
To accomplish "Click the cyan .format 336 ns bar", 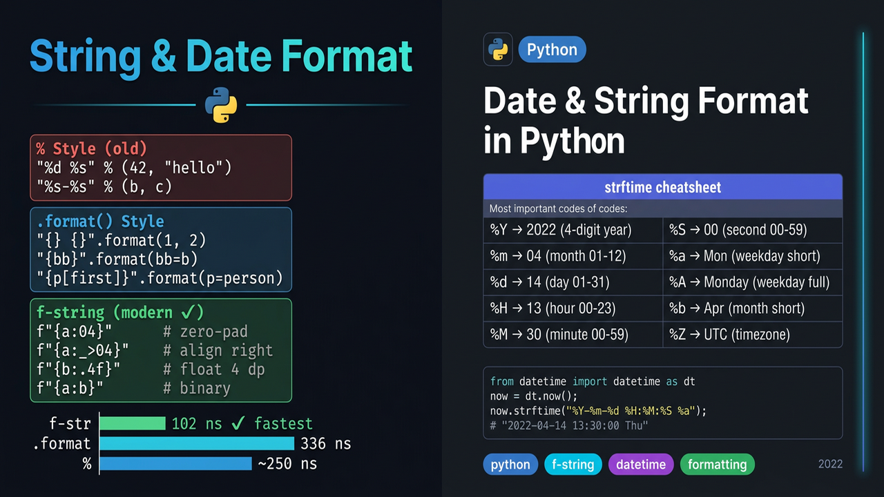I will tap(197, 443).
